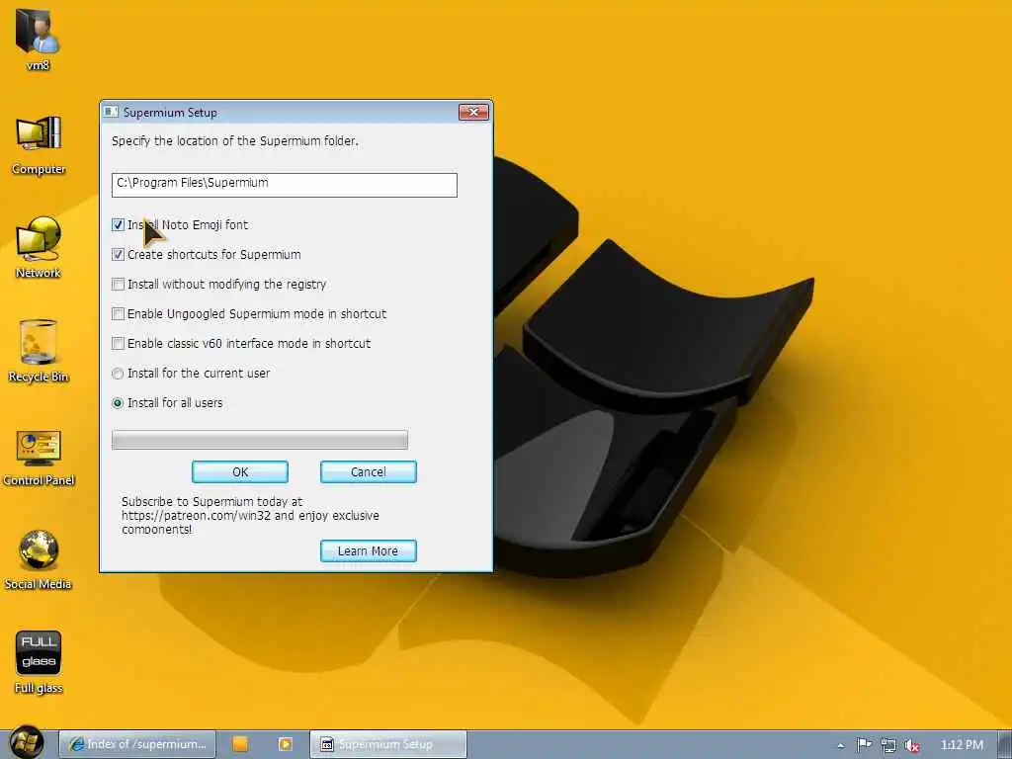
Task: Select the Network desktop icon
Action: (39, 246)
